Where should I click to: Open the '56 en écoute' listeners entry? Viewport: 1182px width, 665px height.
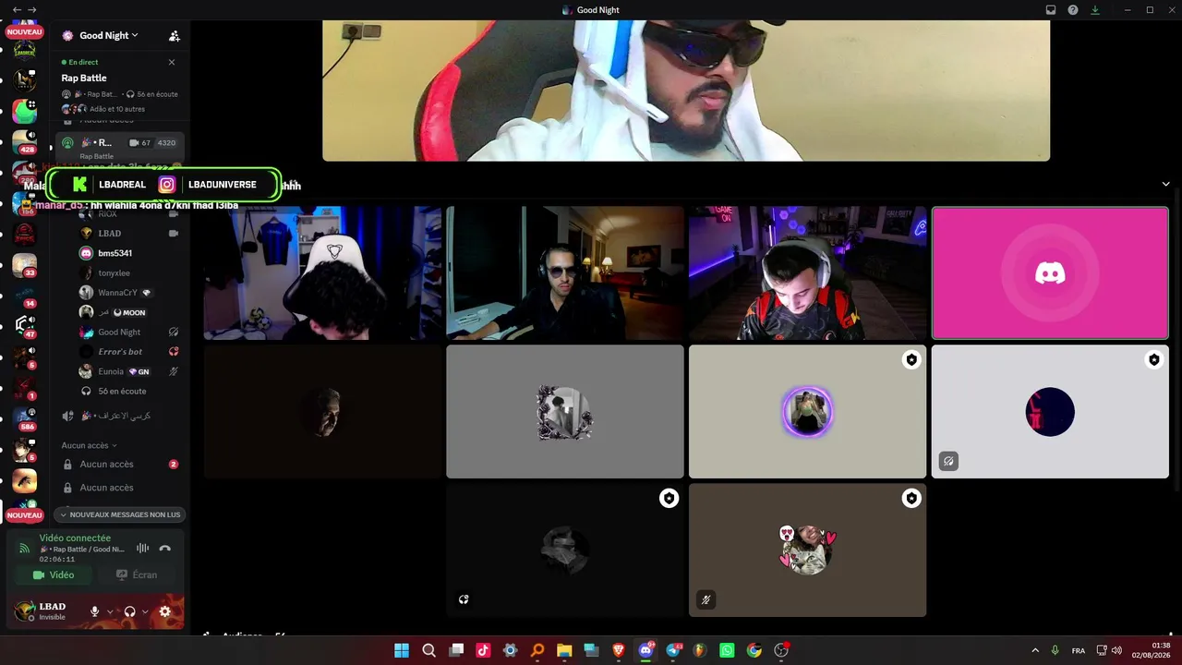point(122,392)
